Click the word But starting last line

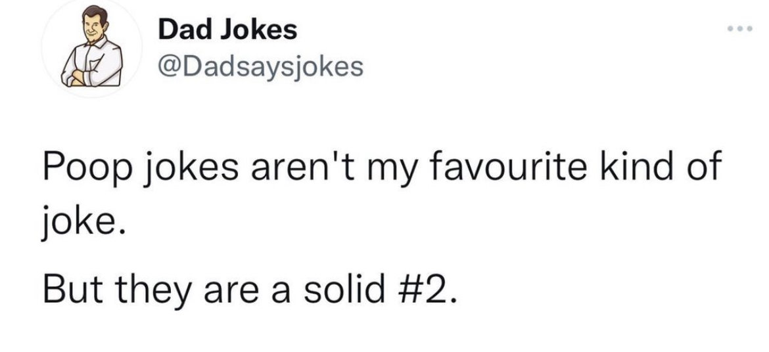(70, 291)
